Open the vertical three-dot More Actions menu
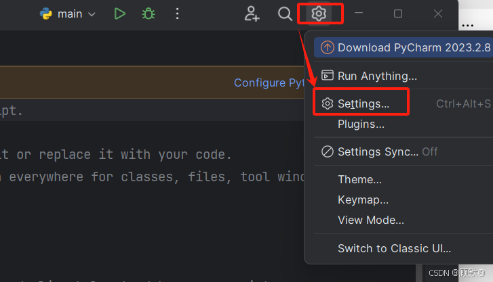This screenshot has height=282, width=493. [177, 14]
